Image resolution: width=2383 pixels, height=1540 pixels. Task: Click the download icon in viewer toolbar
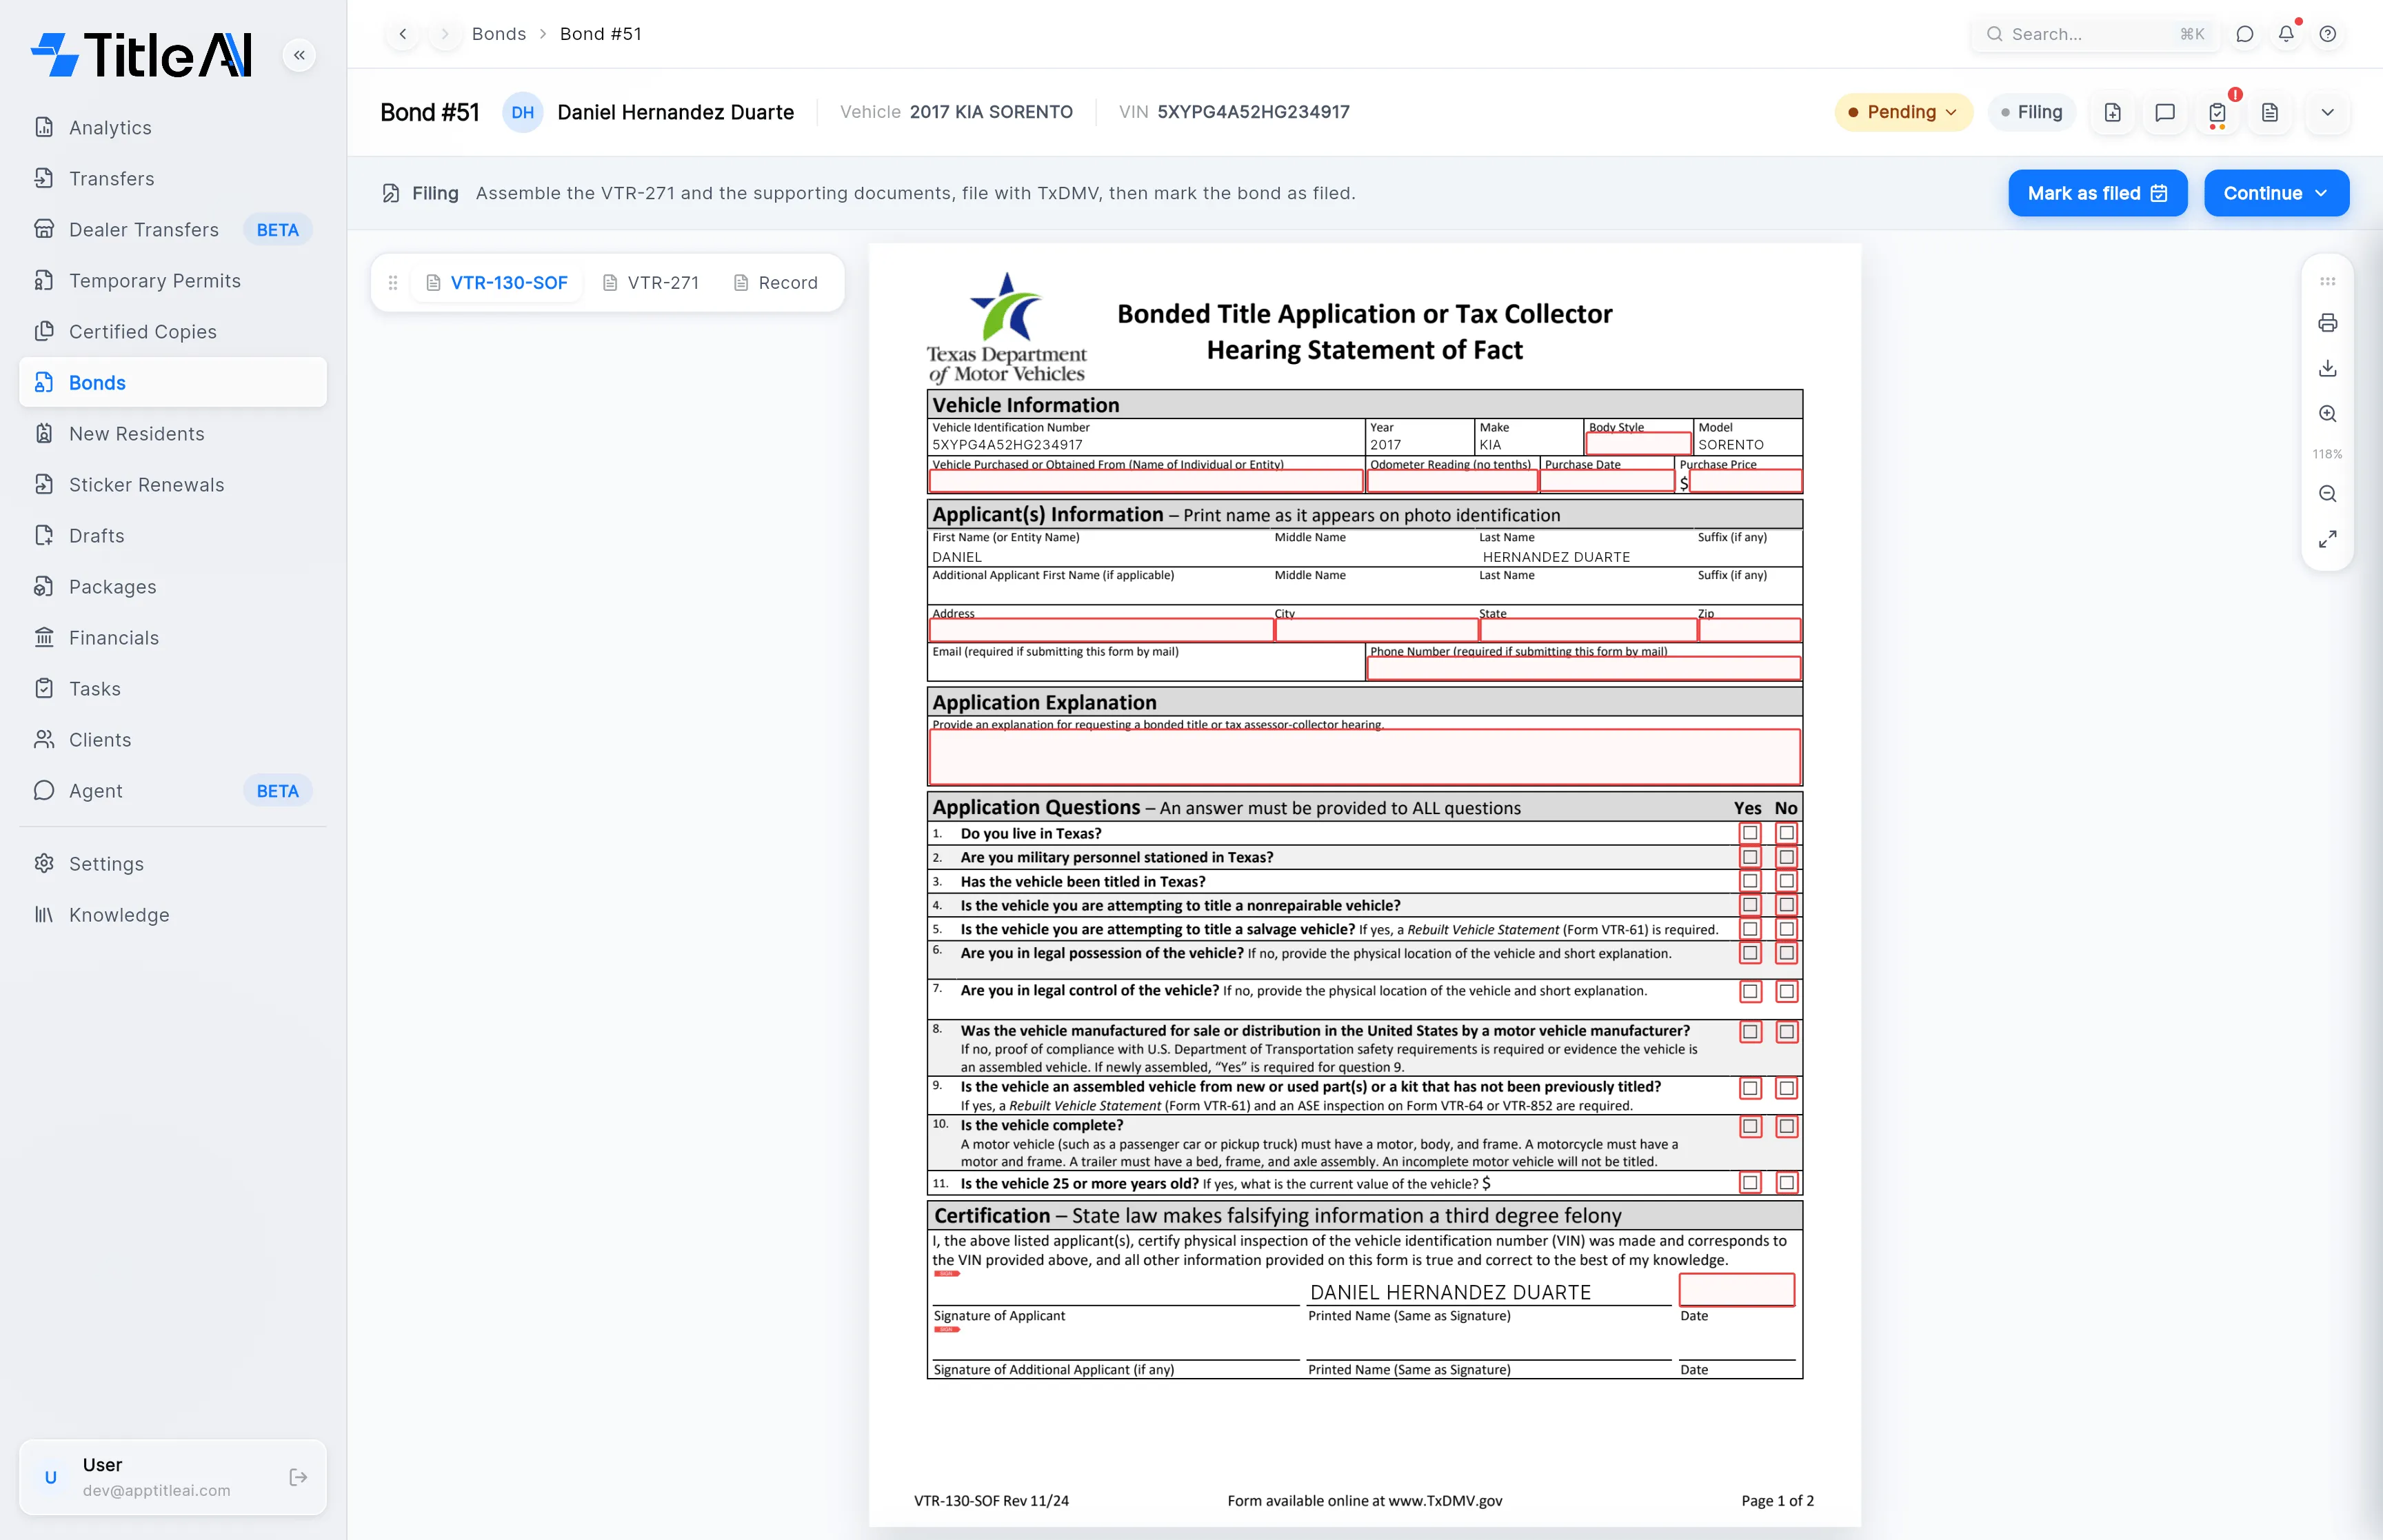2327,368
